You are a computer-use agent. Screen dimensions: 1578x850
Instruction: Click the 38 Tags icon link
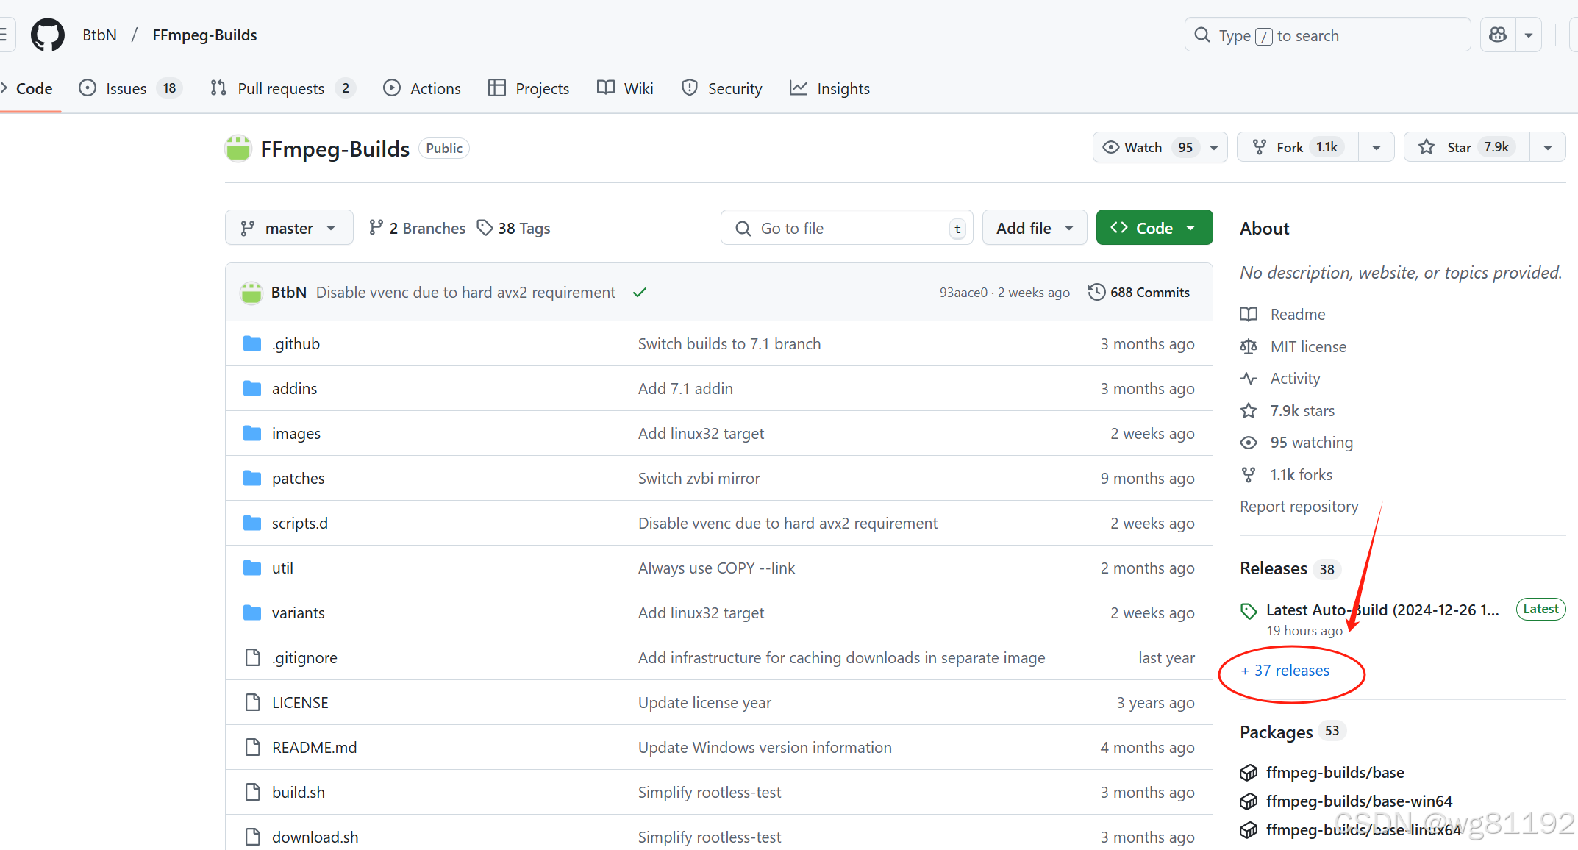(x=513, y=228)
